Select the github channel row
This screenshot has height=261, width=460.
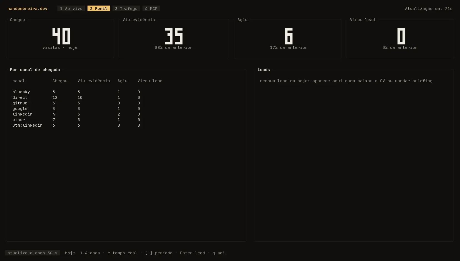(126, 103)
